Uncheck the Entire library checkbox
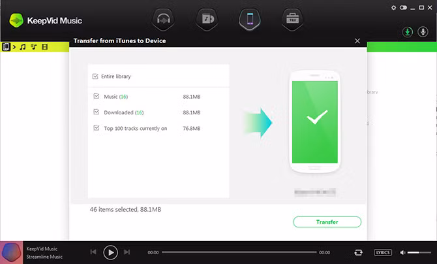437x264 pixels. [96, 76]
